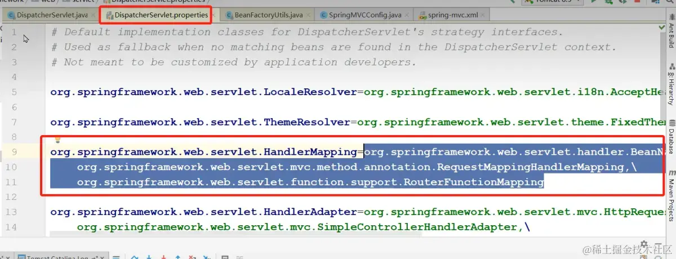Click the yellow light bulb intention icon
Screen dimensions: 676x259
[x=57, y=140]
